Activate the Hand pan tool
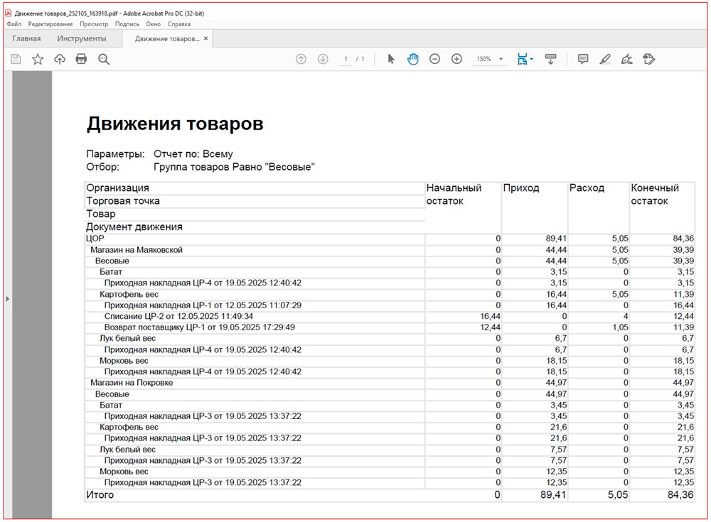 [x=412, y=59]
